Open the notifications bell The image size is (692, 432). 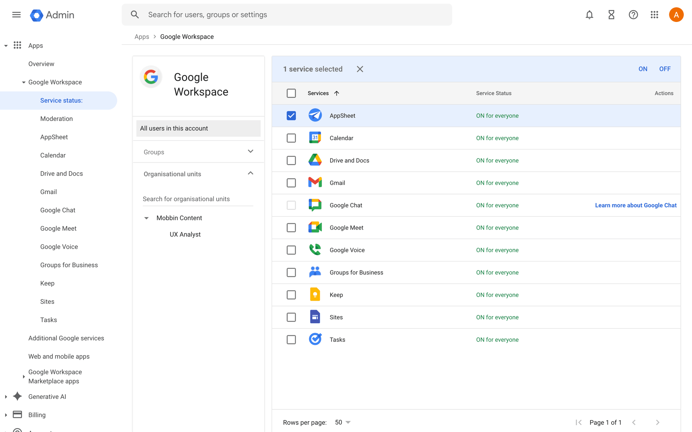(589, 15)
